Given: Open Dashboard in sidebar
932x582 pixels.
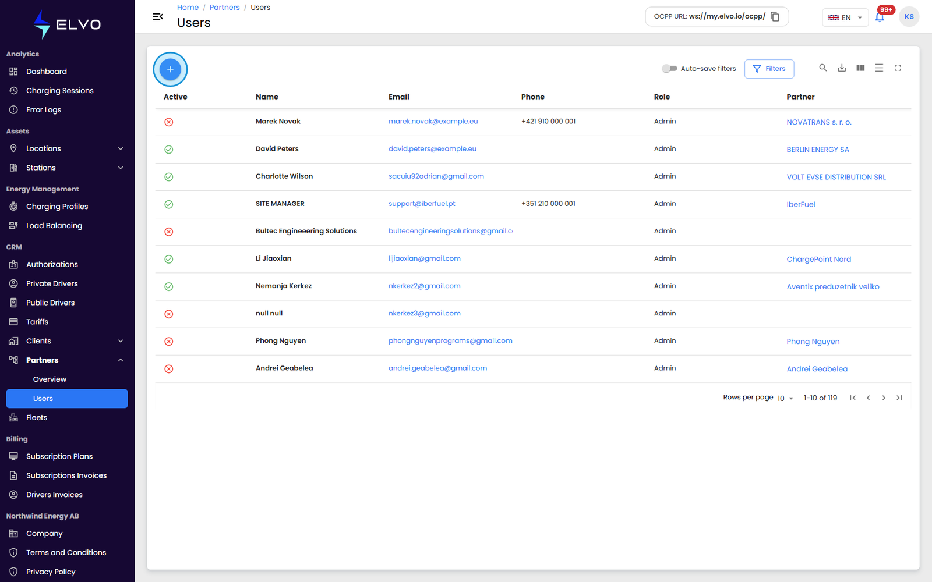Looking at the screenshot, I should [x=67, y=72].
